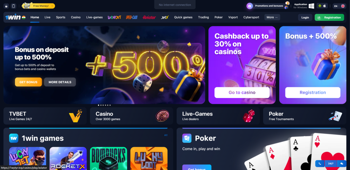This screenshot has height=170, width=350.
Task: Open the Lucky Jet logo in navigation
Action: pos(114,17)
